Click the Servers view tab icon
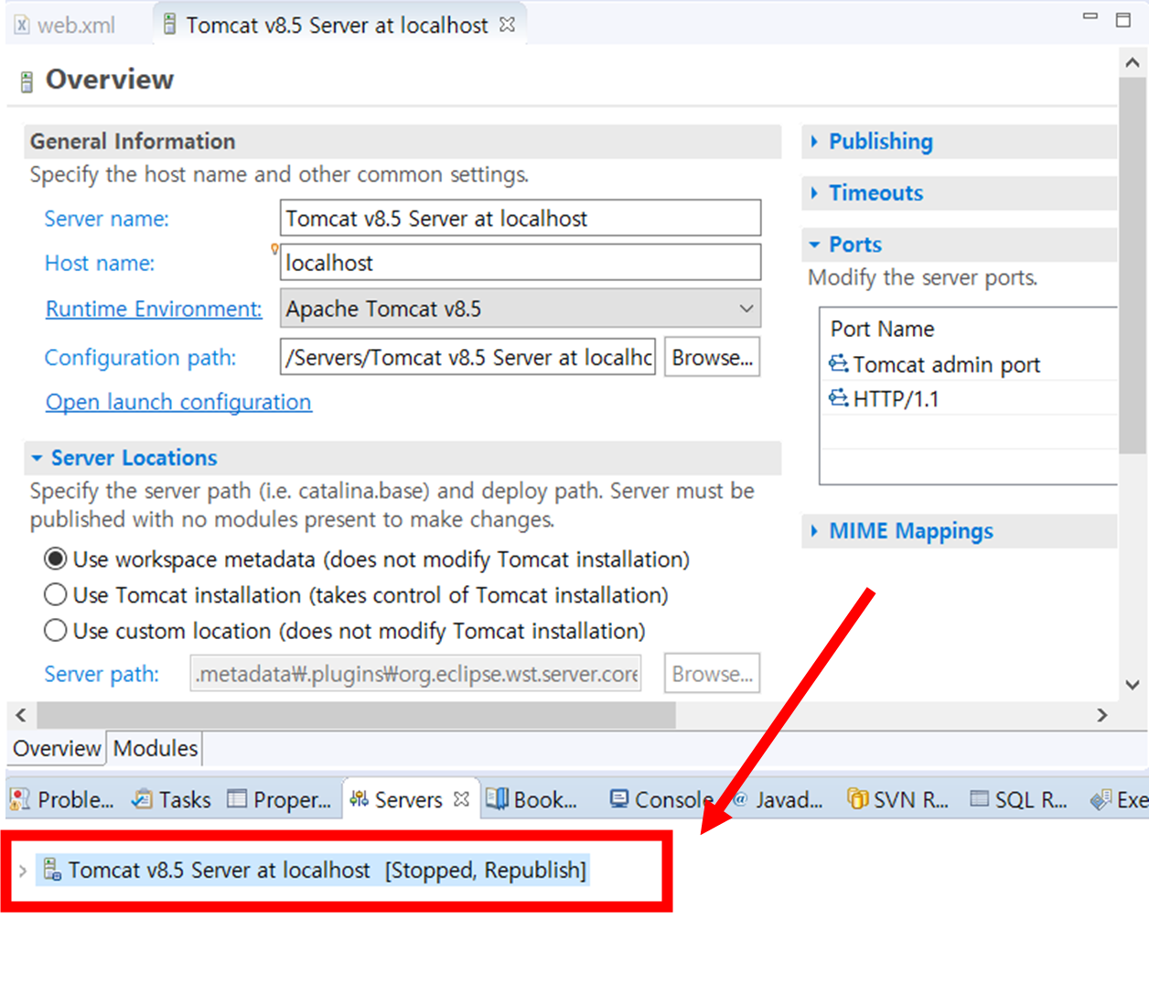1149x1008 pixels. click(360, 798)
